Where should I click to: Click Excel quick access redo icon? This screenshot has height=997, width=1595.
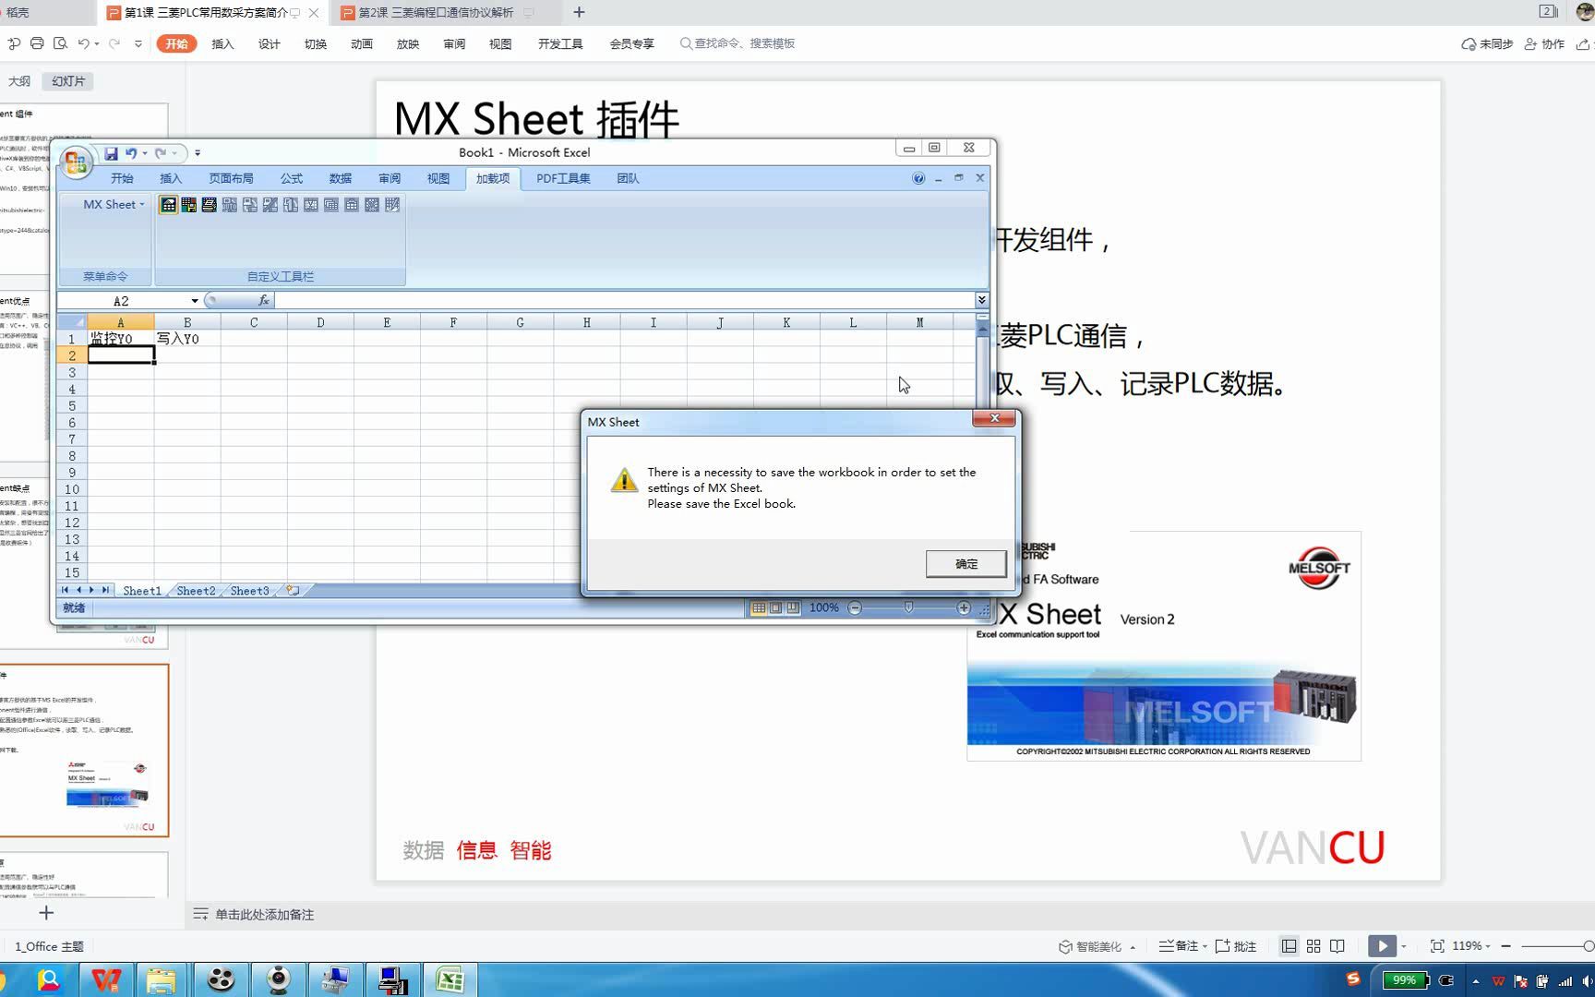click(x=161, y=153)
